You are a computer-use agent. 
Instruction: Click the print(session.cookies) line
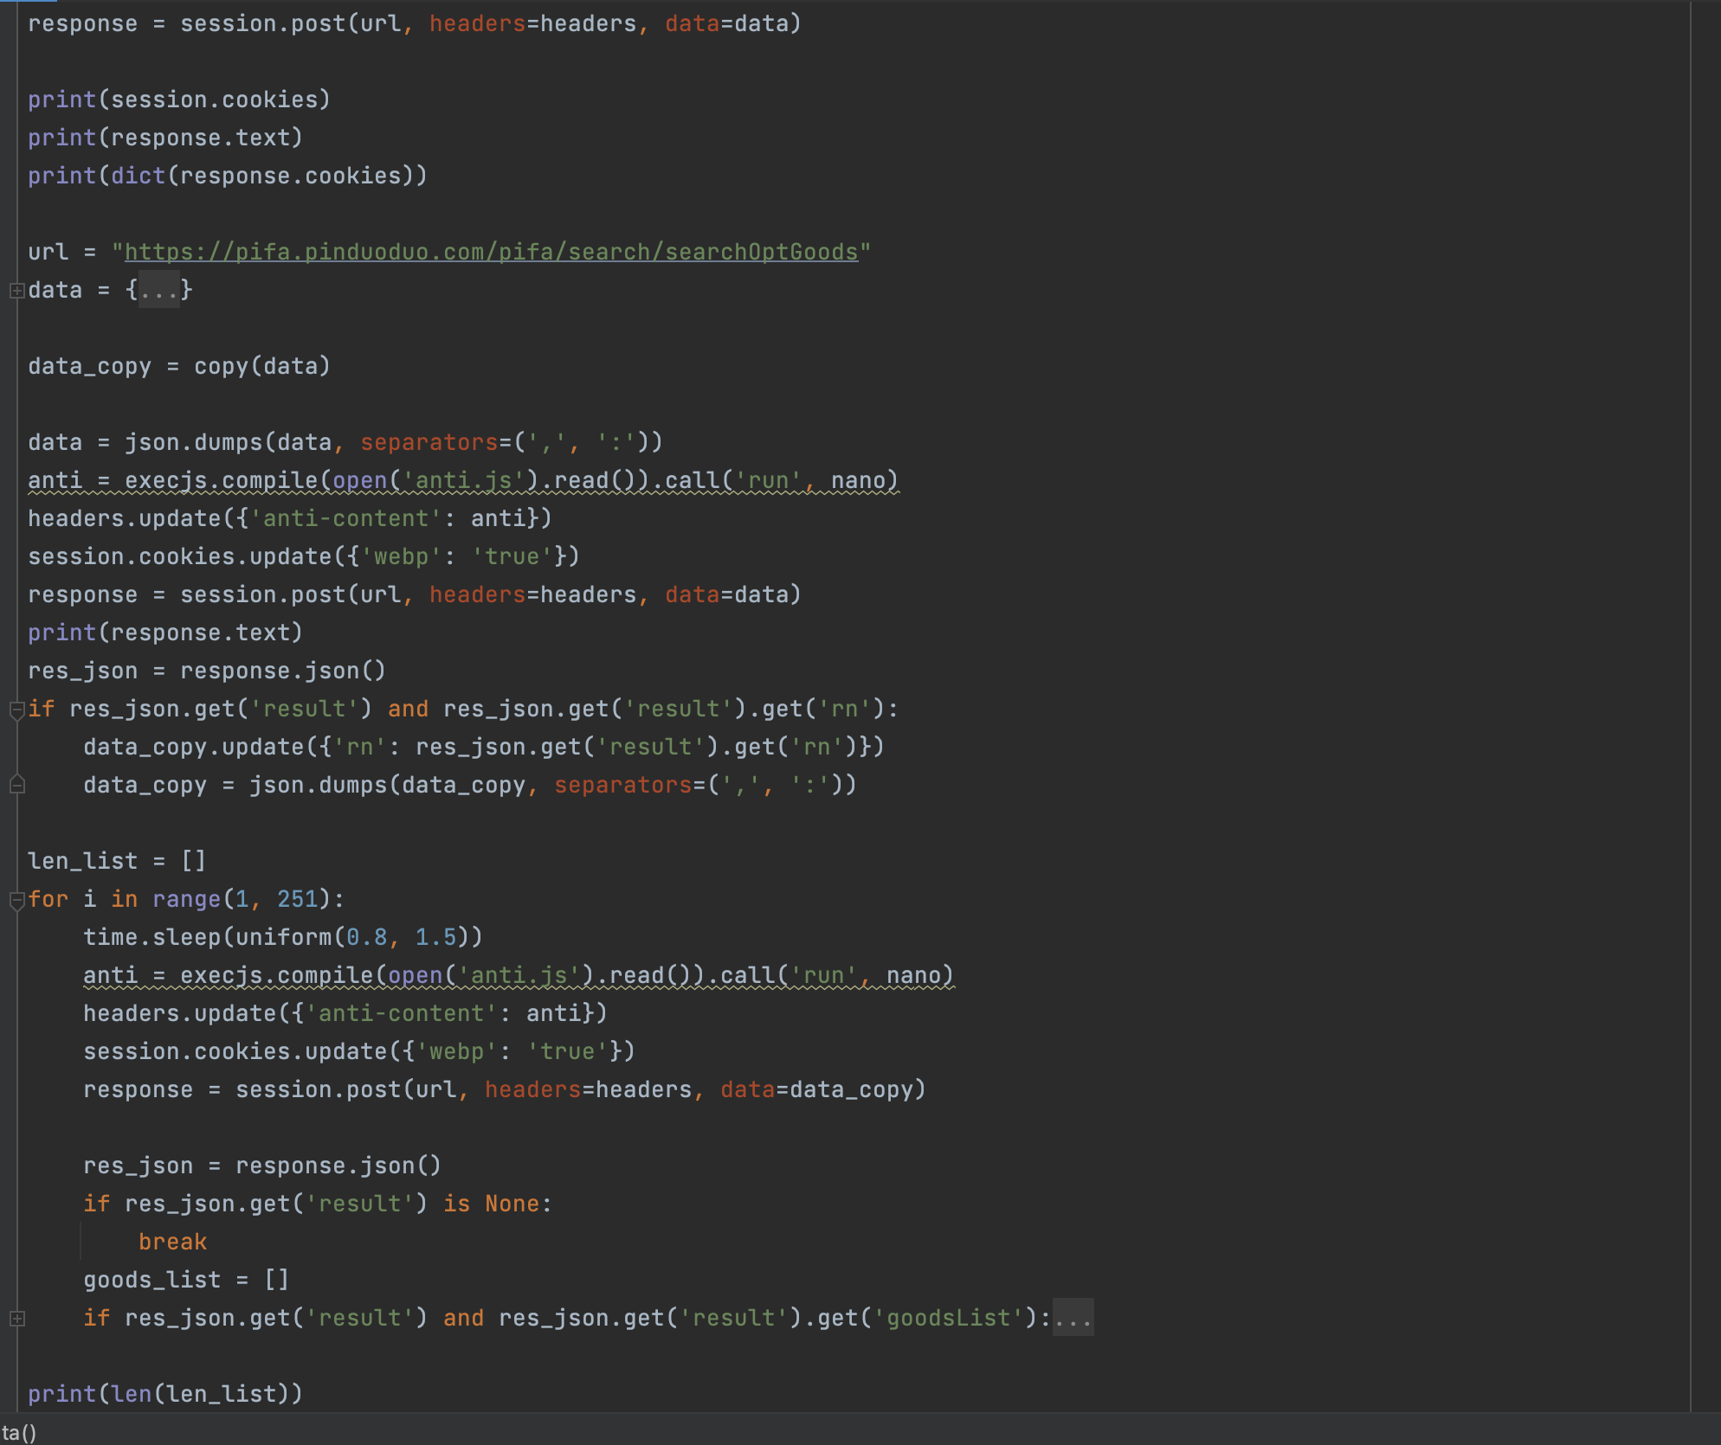(x=179, y=100)
